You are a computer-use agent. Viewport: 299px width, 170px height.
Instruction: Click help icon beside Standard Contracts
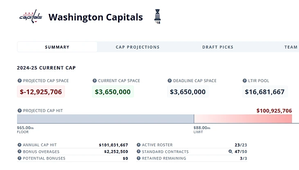tap(138, 152)
